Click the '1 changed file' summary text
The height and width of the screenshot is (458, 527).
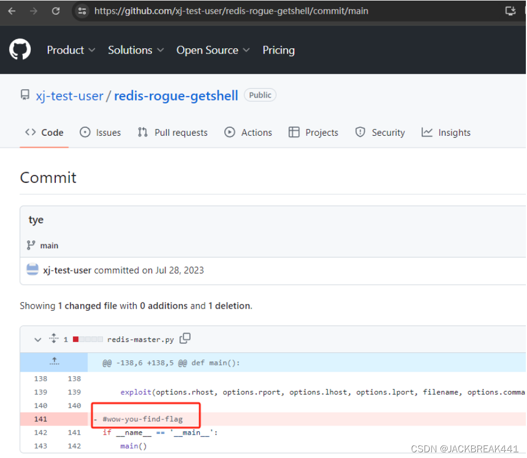pyautogui.click(x=88, y=306)
